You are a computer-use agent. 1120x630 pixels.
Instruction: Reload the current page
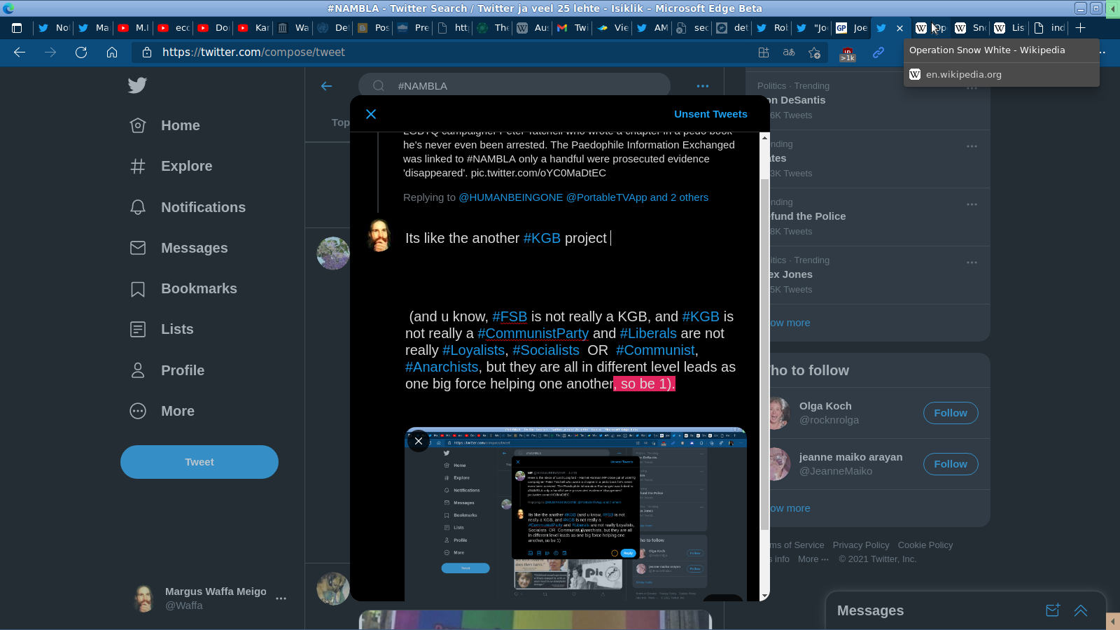(x=81, y=52)
